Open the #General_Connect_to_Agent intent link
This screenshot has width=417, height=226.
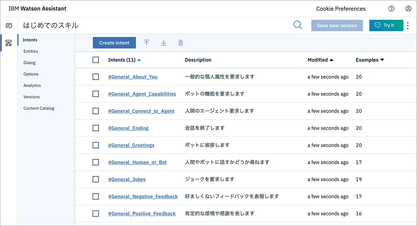(x=141, y=111)
